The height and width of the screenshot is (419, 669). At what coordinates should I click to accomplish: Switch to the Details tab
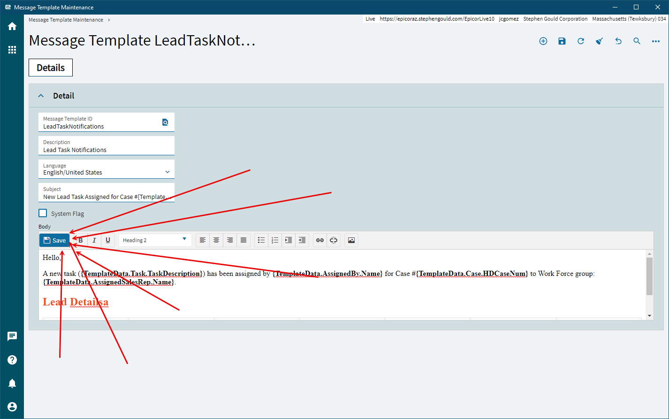pos(50,67)
